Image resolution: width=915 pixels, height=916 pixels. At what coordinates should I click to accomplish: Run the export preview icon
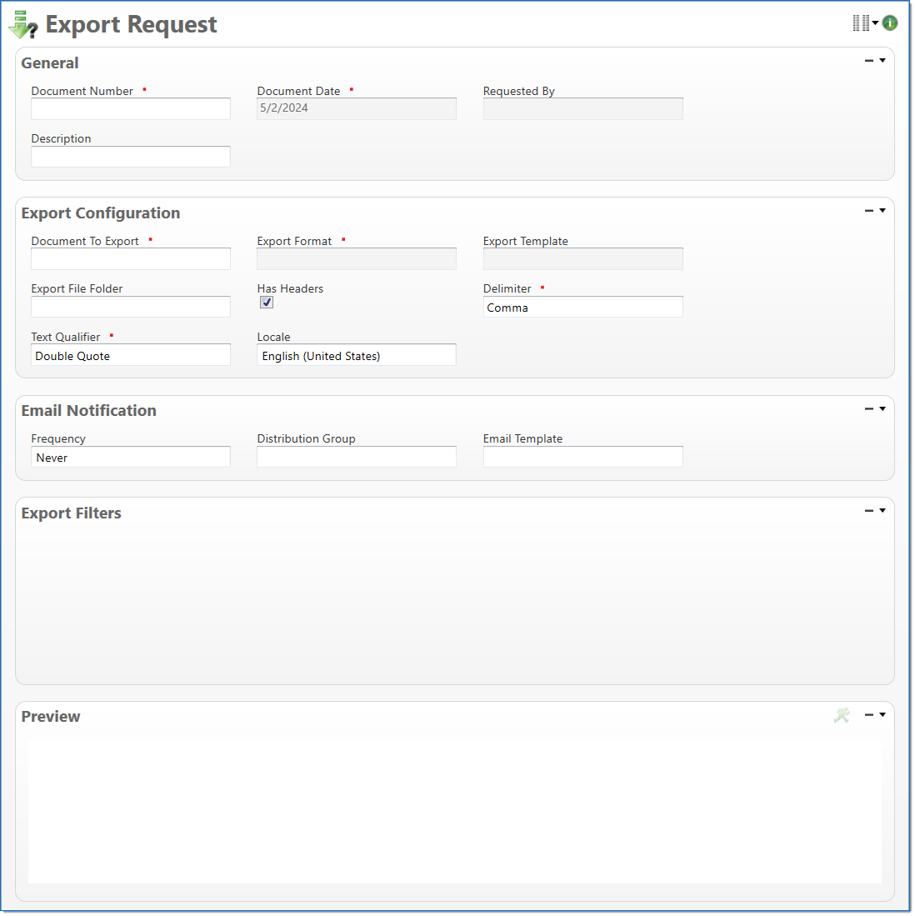(842, 715)
